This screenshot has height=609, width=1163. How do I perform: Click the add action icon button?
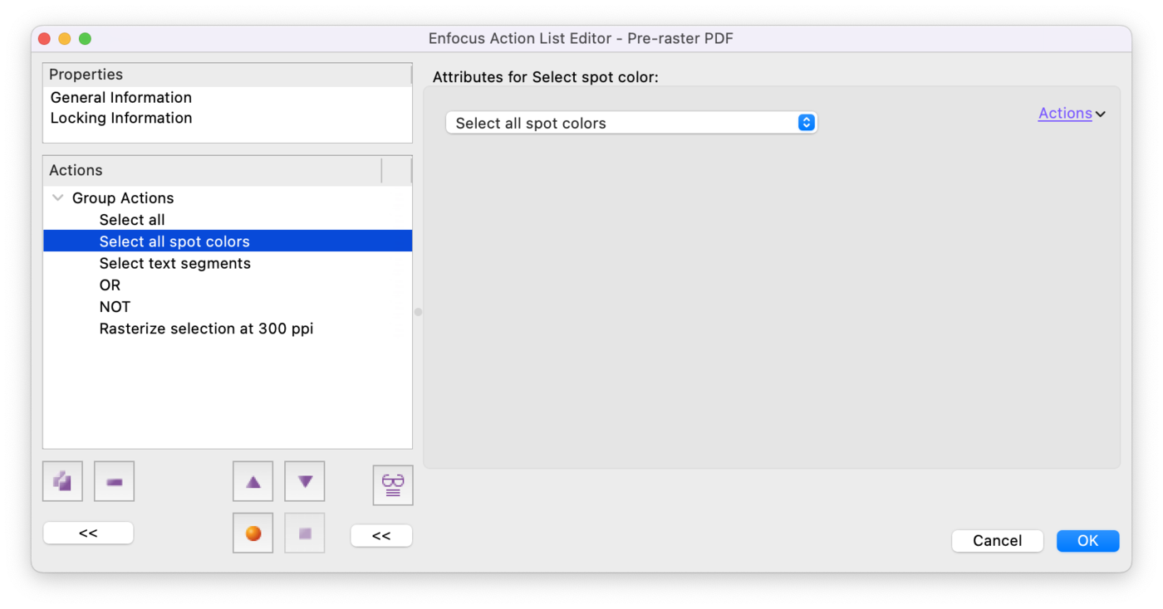(62, 481)
